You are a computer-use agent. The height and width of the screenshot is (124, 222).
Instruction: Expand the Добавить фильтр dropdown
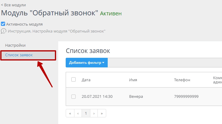point(87,63)
